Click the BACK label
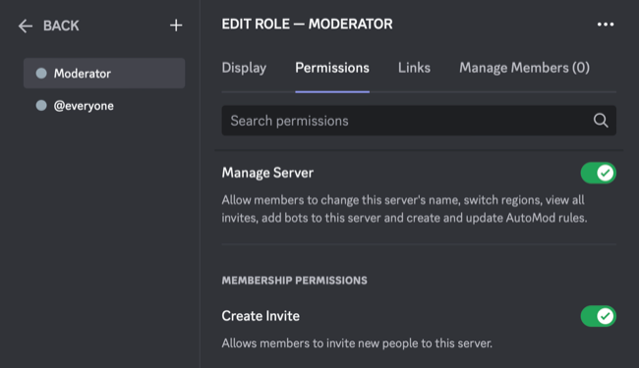639x368 pixels. point(61,26)
